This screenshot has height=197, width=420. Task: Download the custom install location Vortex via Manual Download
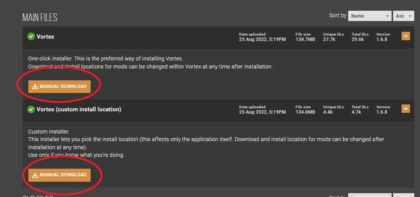60,175
